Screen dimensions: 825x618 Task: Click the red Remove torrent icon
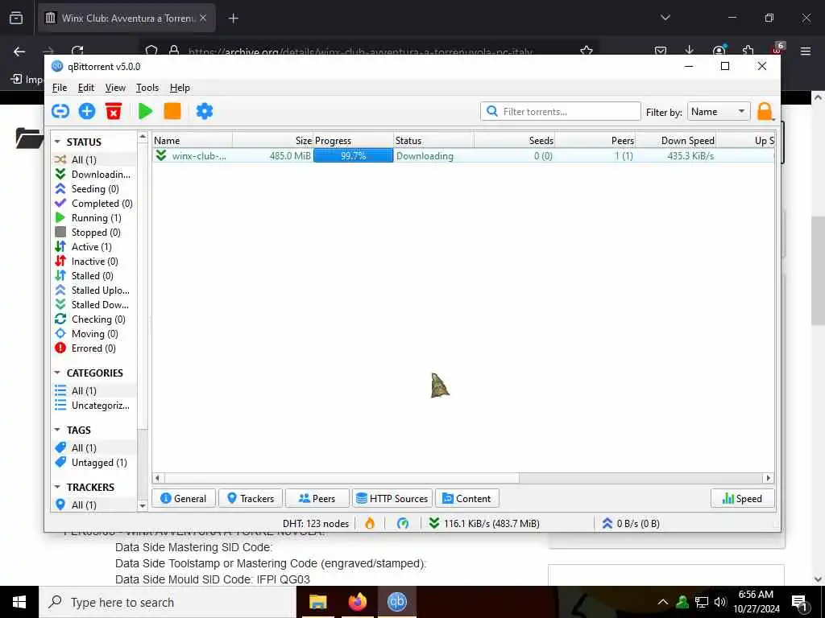point(113,111)
